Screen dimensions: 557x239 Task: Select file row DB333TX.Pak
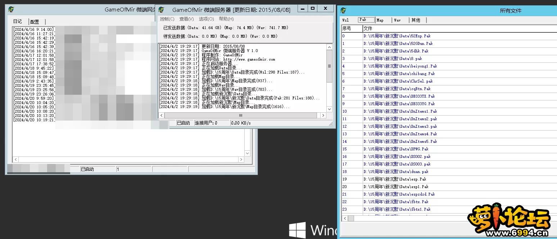(449, 96)
